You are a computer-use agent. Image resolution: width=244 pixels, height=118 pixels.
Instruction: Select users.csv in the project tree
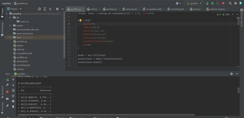[24, 21]
